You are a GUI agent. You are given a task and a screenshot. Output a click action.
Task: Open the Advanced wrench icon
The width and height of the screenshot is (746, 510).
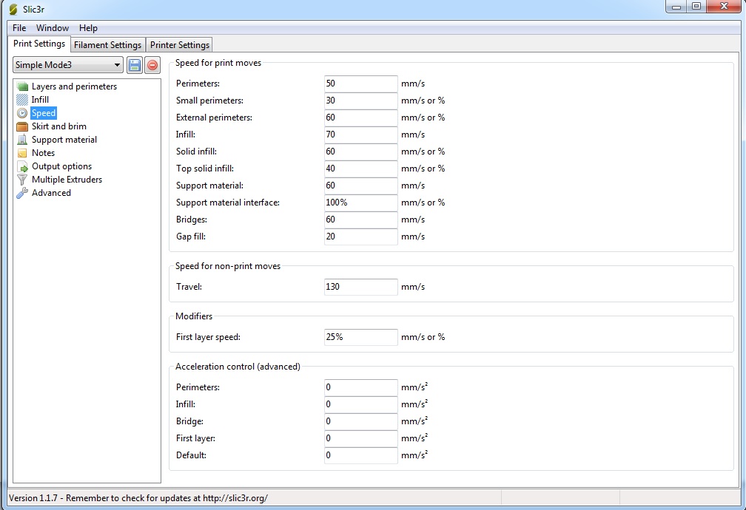pyautogui.click(x=22, y=193)
